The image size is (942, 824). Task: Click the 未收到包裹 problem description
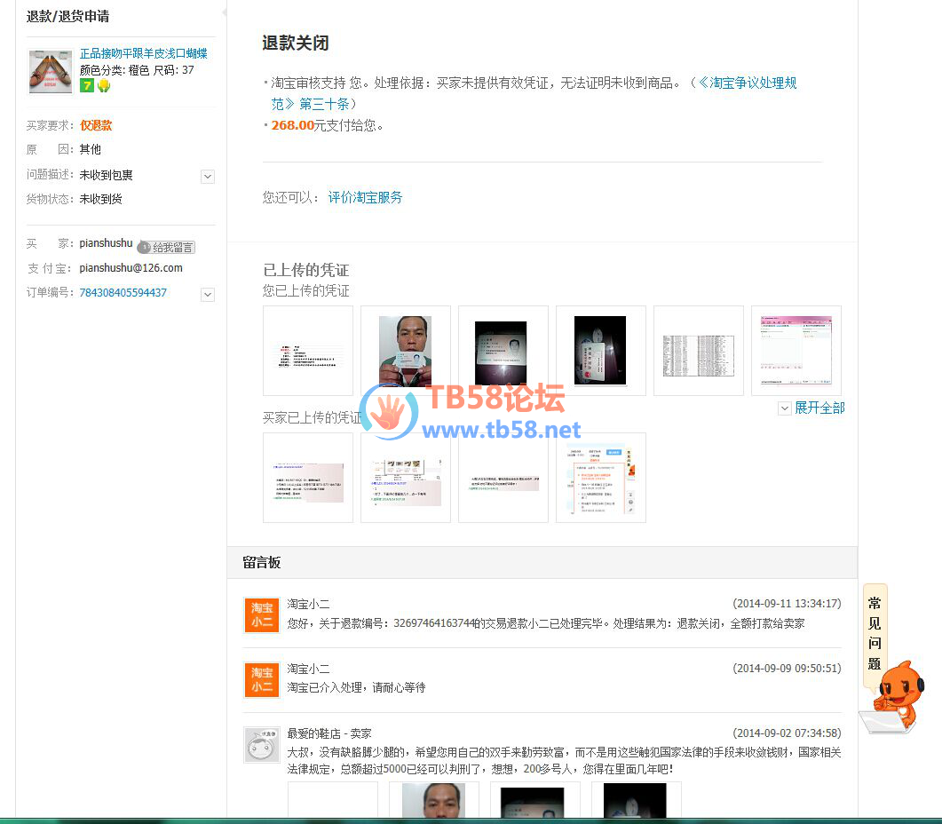click(107, 175)
